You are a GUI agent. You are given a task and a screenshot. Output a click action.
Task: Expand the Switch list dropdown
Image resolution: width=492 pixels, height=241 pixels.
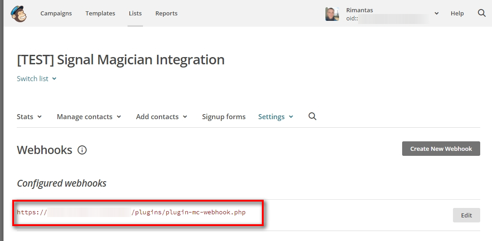[x=37, y=79]
